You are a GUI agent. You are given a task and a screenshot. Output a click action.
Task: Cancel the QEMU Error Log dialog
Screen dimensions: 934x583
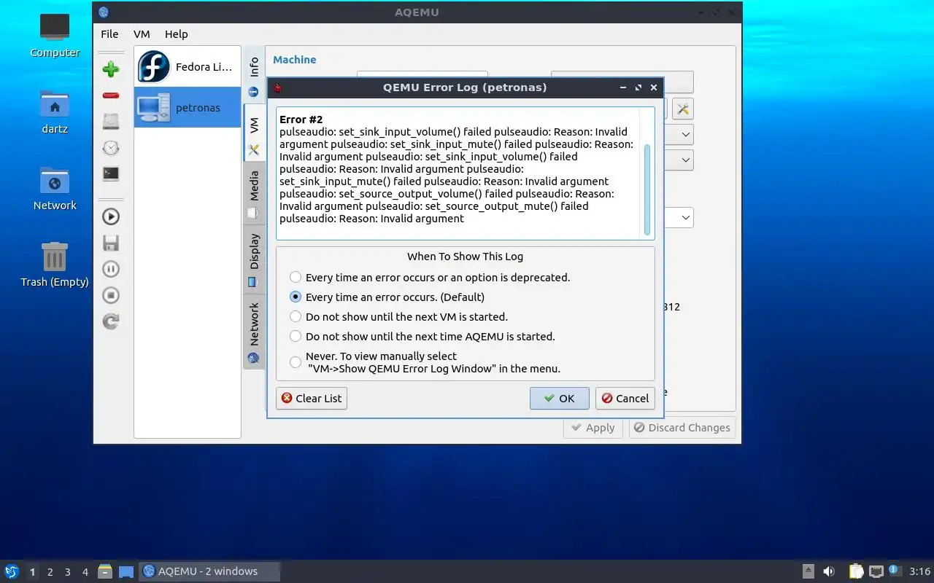coord(625,399)
